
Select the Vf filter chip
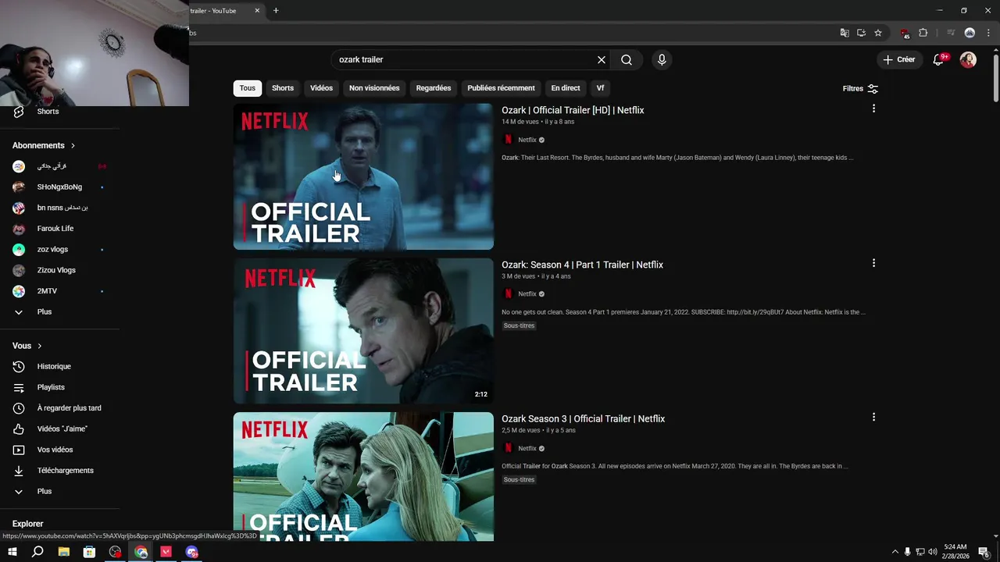(x=600, y=88)
